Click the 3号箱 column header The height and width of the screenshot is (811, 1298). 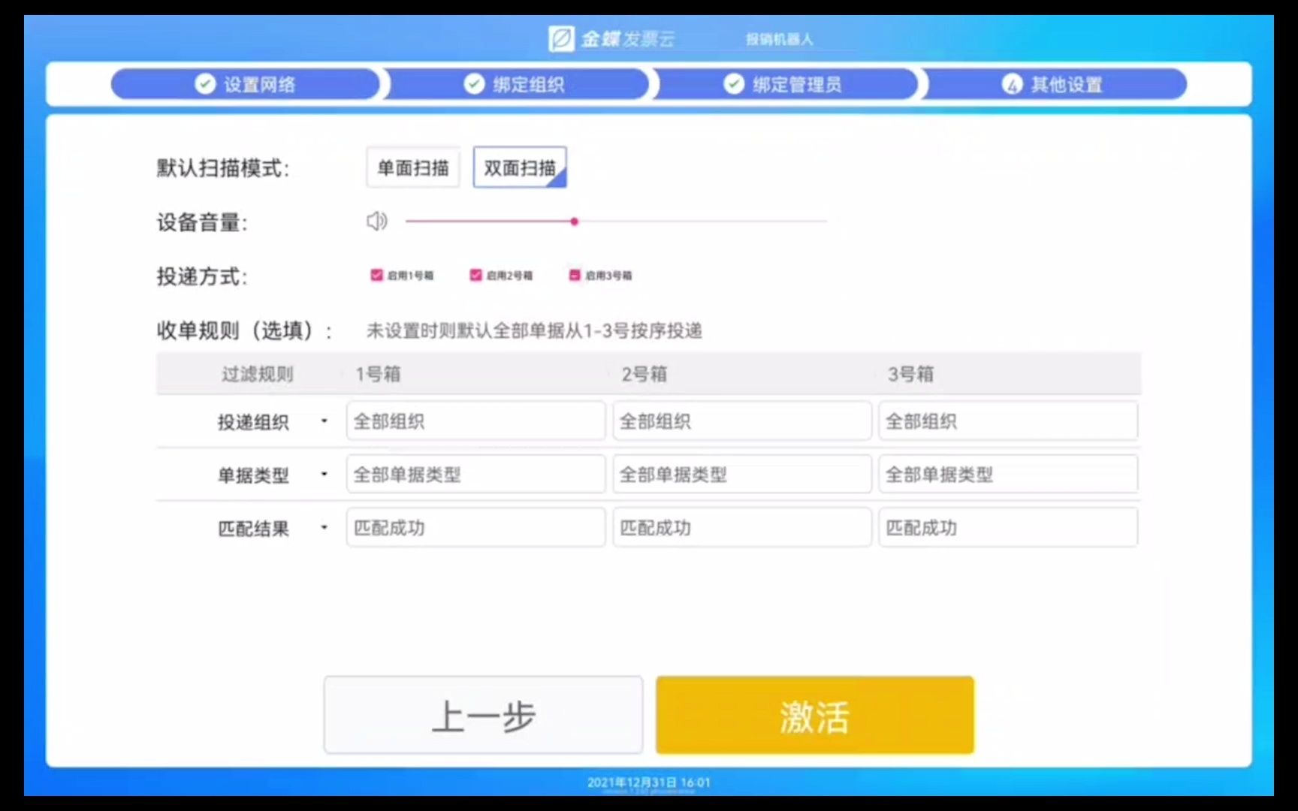[910, 374]
